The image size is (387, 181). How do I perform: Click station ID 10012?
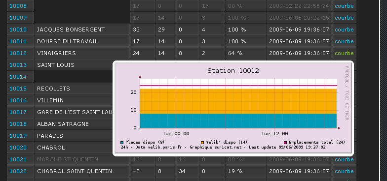[x=18, y=53]
